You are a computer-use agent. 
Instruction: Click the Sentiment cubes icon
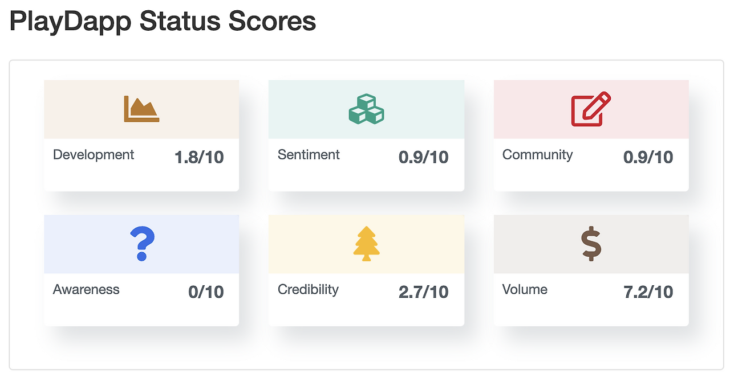coord(366,109)
